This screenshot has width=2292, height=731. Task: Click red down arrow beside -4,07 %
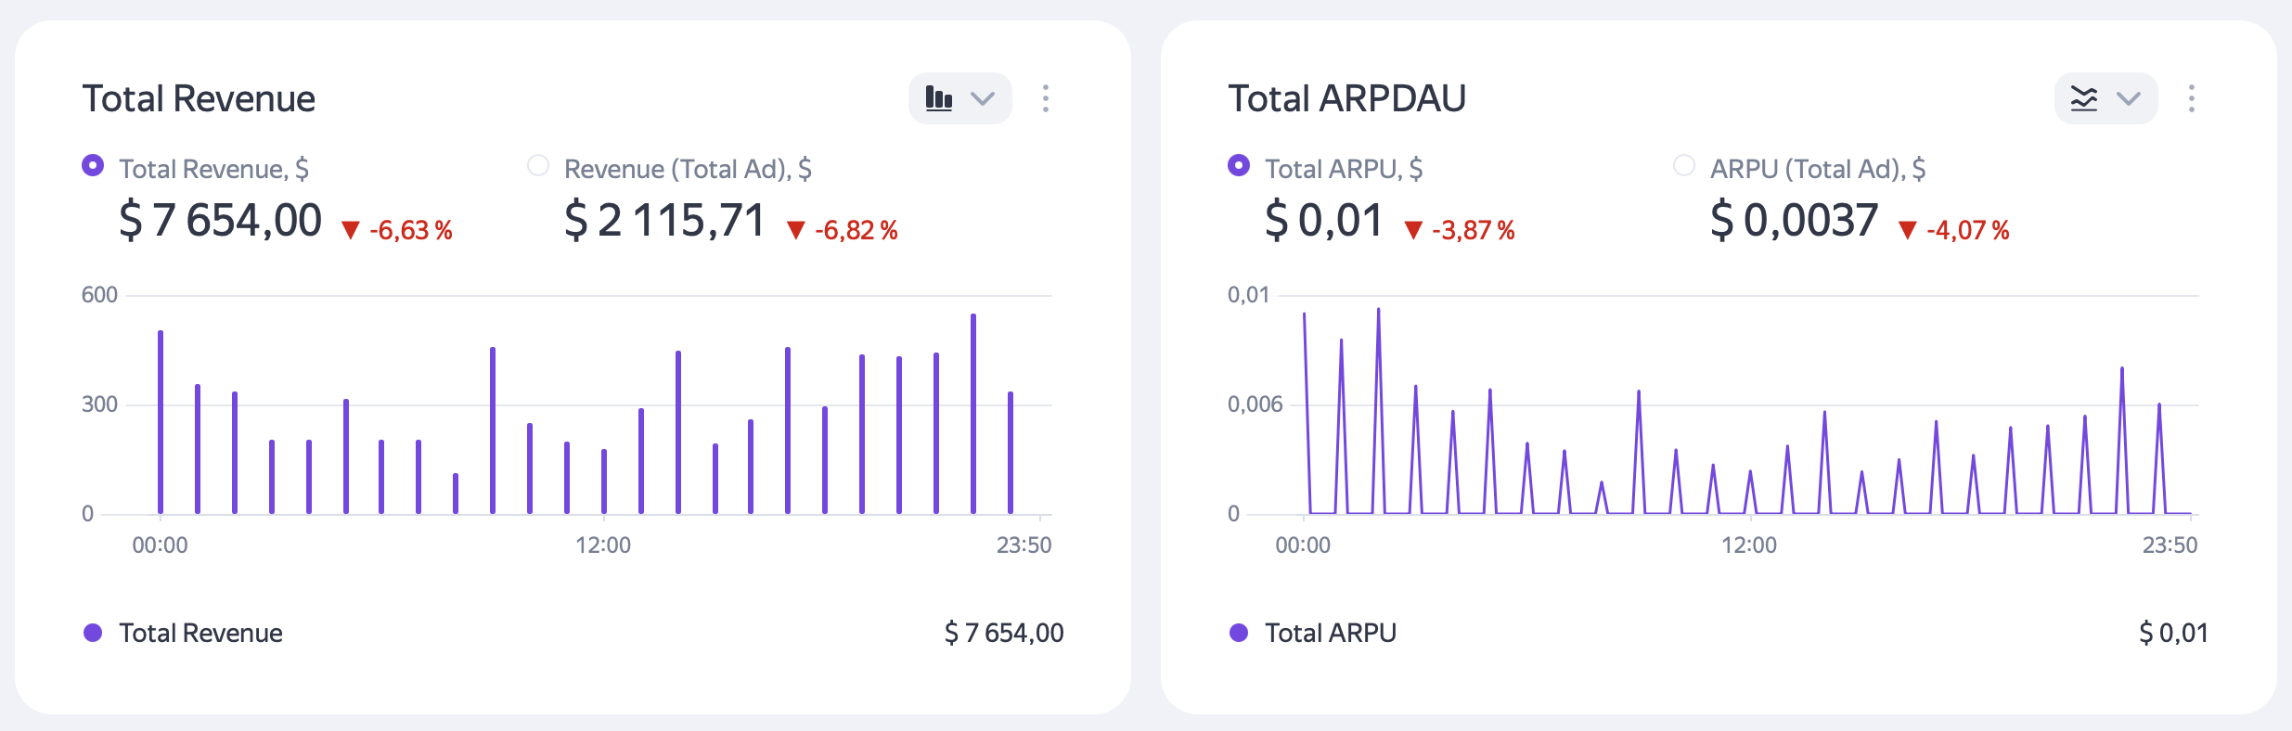coord(1908,230)
